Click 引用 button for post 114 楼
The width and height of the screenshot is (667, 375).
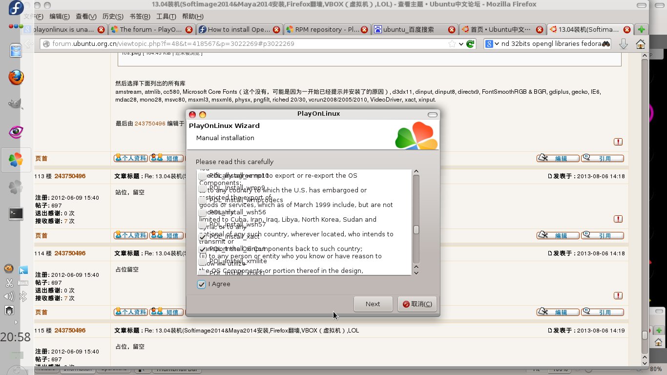[x=602, y=312]
